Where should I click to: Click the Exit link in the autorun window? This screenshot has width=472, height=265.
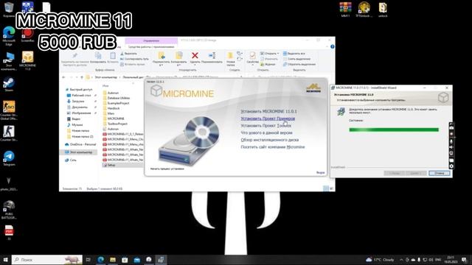pyautogui.click(x=320, y=172)
